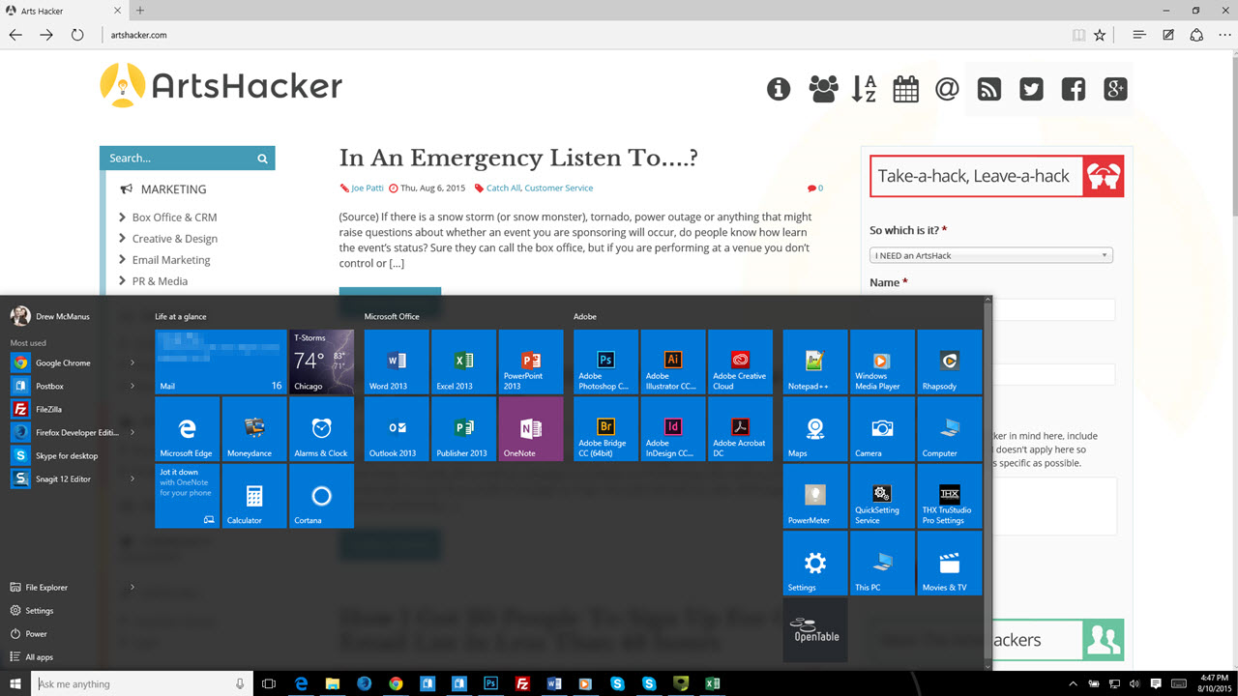This screenshot has height=696, width=1238.
Task: Click the A-Z sort icon in the header
Action: (x=863, y=89)
